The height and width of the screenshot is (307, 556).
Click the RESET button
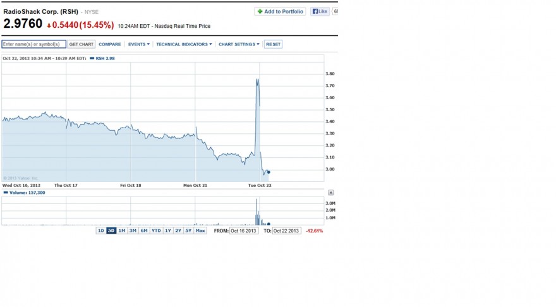[x=273, y=44]
